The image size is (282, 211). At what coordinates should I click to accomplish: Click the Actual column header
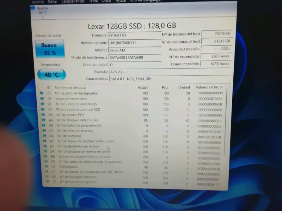pyautogui.click(x=143, y=88)
